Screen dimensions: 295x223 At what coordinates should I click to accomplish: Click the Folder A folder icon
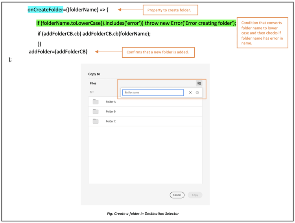click(96, 102)
